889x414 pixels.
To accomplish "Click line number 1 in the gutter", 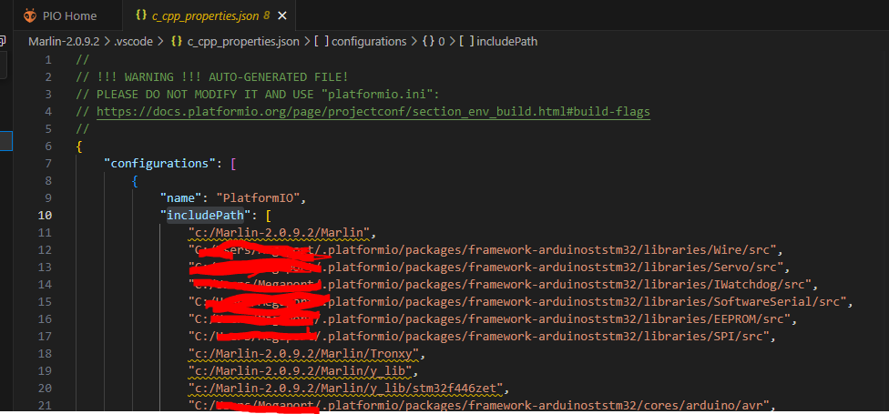I will pyautogui.click(x=47, y=59).
